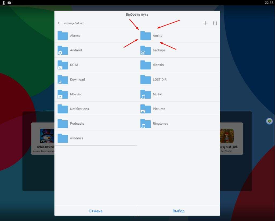Screen dimensions: 275x221
Task: Confirm with the Выбор button
Action: click(179, 211)
